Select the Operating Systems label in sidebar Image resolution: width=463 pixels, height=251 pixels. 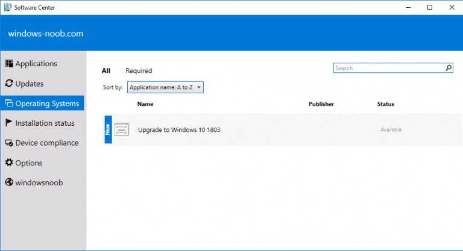pyautogui.click(x=47, y=104)
